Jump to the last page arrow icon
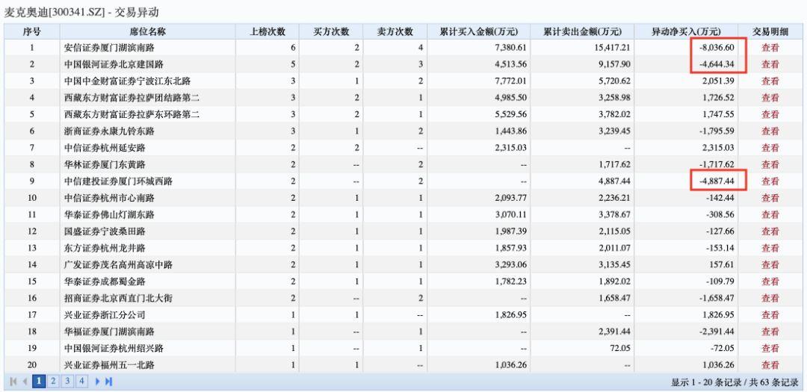807x392 pixels. point(108,382)
